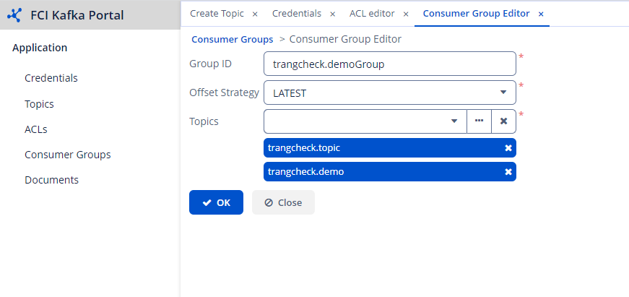This screenshot has width=629, height=297.
Task: Open the Credentials tab
Action: pyautogui.click(x=297, y=14)
